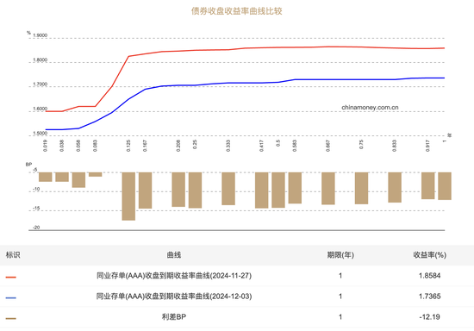Click the 0.038 x-axis term label
The height and width of the screenshot is (331, 474).
[62, 146]
